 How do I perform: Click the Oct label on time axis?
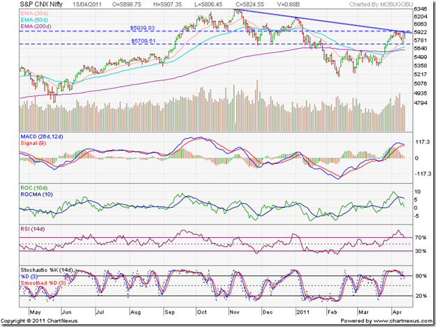click(x=202, y=312)
